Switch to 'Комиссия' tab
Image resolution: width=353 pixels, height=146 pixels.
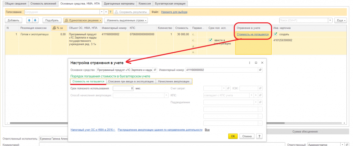145,3
